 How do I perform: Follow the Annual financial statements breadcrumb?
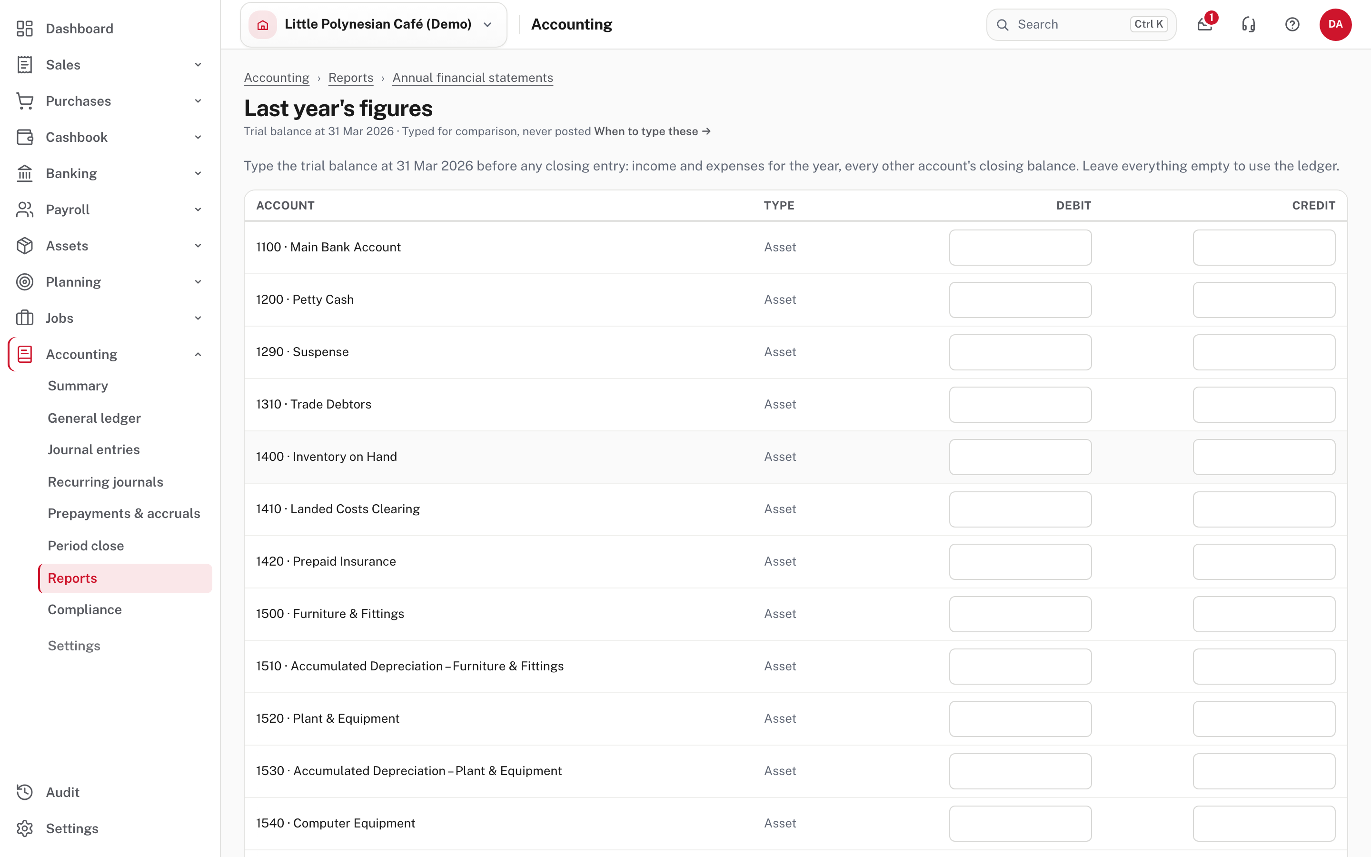(x=473, y=78)
